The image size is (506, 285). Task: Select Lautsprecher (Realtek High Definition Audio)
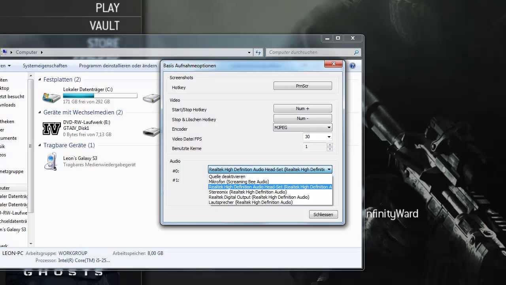coord(270,202)
